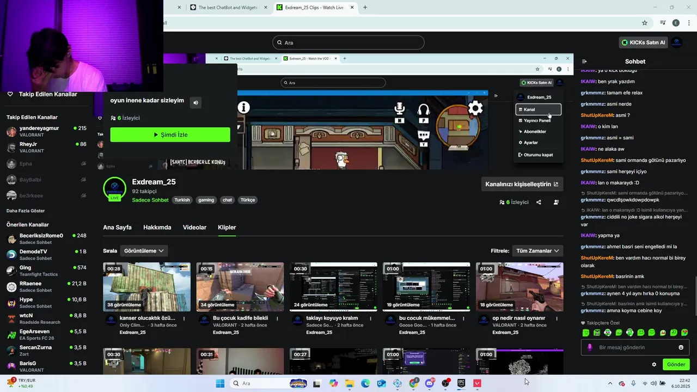Screen dimensions: 697x392
Task: Click the Chrome profile icon in toolbar
Action: click(x=676, y=23)
